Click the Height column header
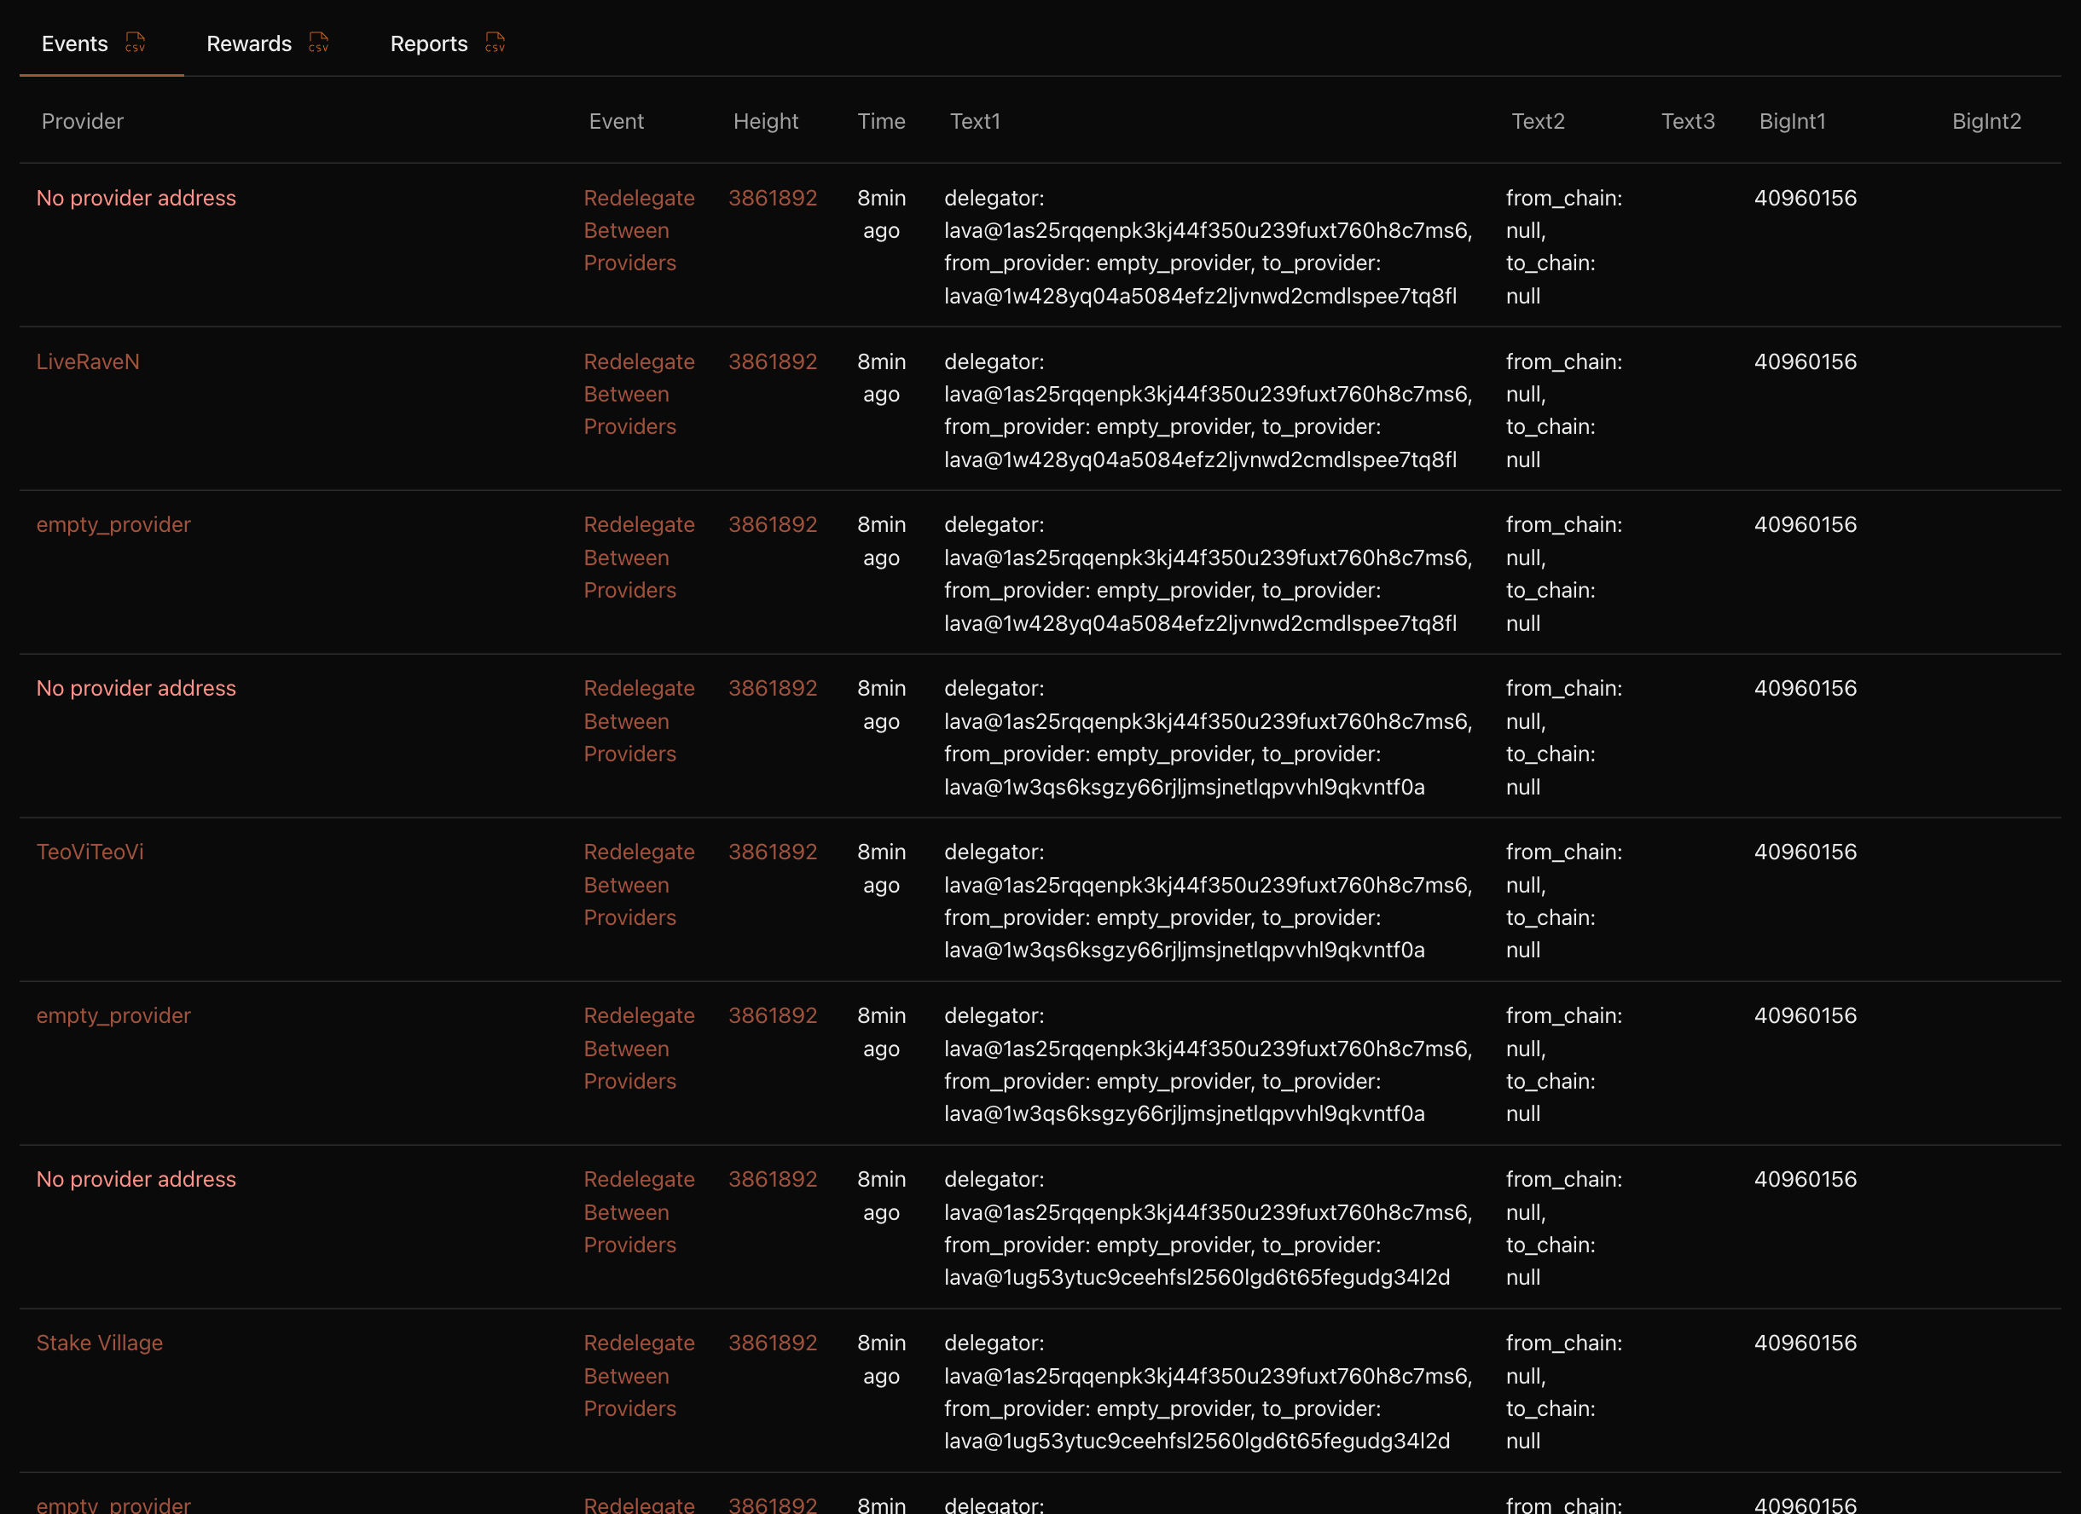This screenshot has height=1514, width=2081. tap(765, 121)
